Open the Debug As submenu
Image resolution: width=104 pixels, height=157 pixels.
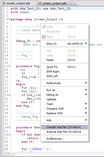coord(65,95)
